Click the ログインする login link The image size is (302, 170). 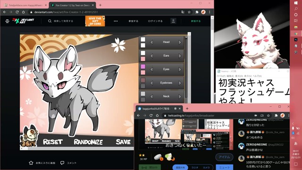(155, 21)
